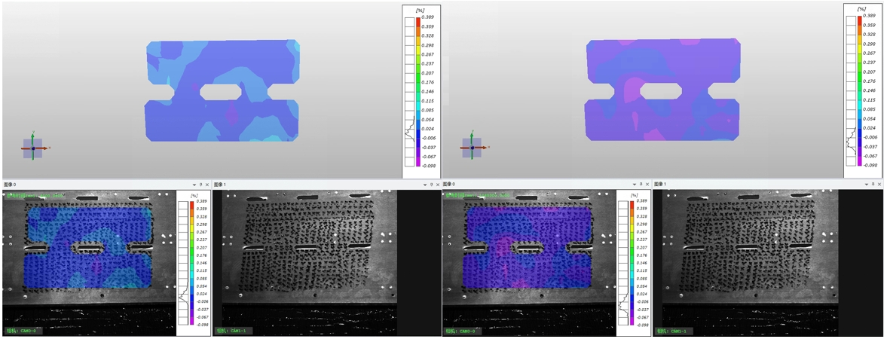887x339 pixels.
Task: Open the dropdown arrow of leftmost 图像 0 panel
Action: pos(194,185)
